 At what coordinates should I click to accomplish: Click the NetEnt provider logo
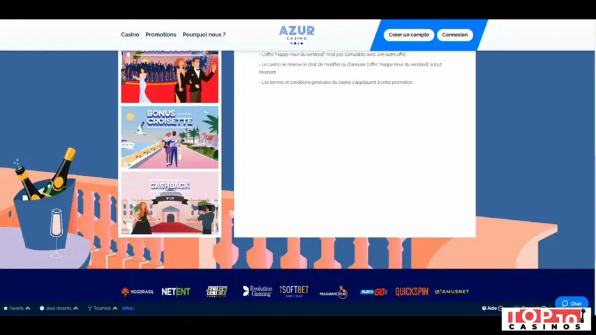click(x=176, y=292)
